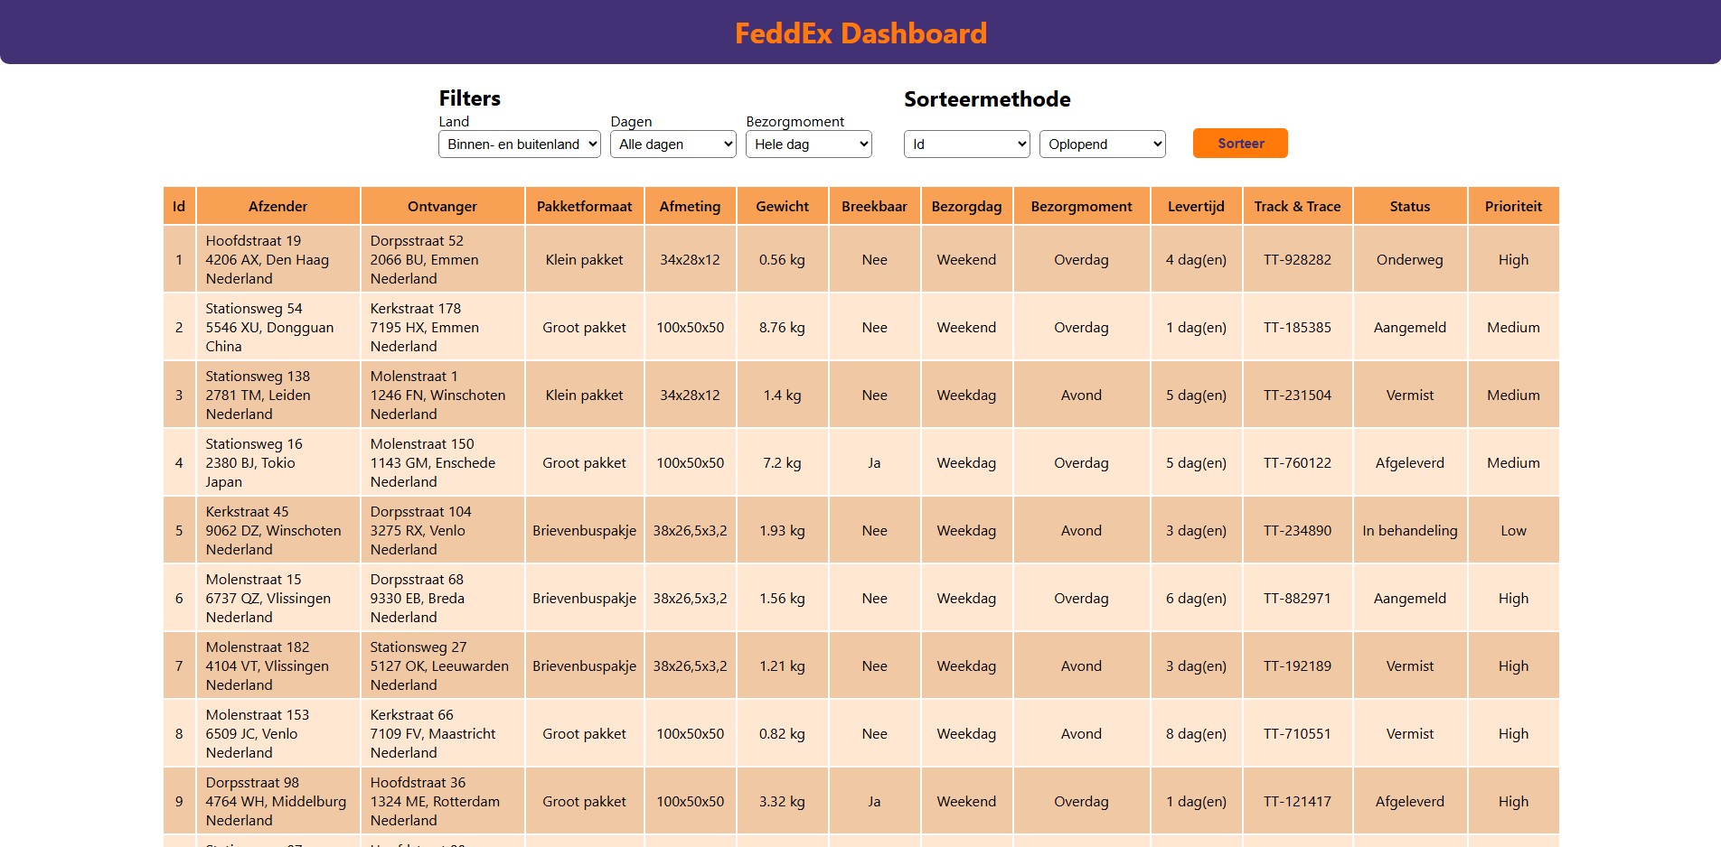
Task: Select the Onderweg status in row 1
Action: [x=1409, y=260]
